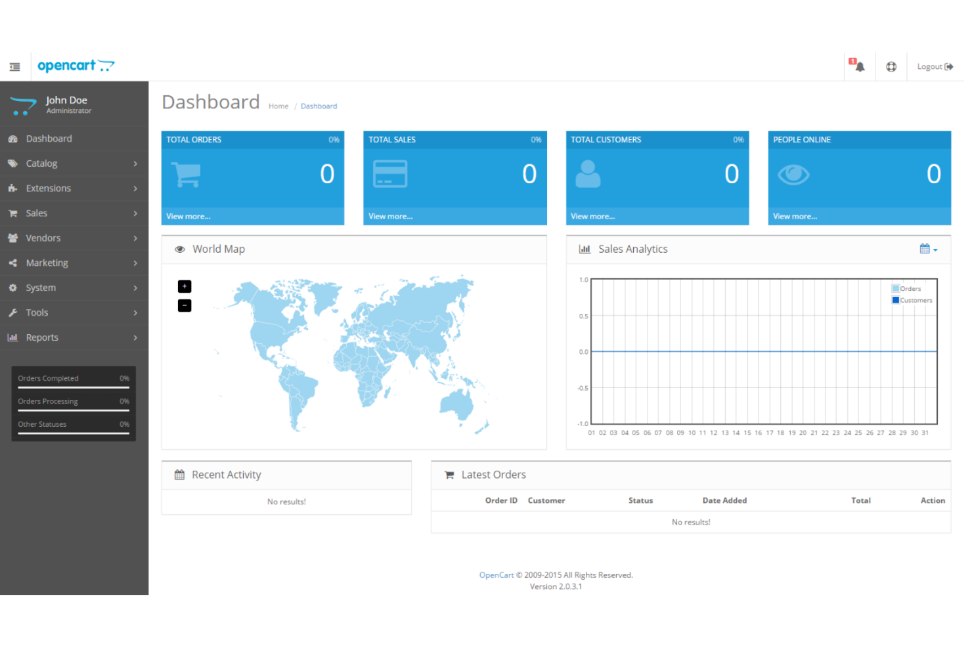
Task: Click the globe storefront icon in header
Action: click(x=891, y=66)
